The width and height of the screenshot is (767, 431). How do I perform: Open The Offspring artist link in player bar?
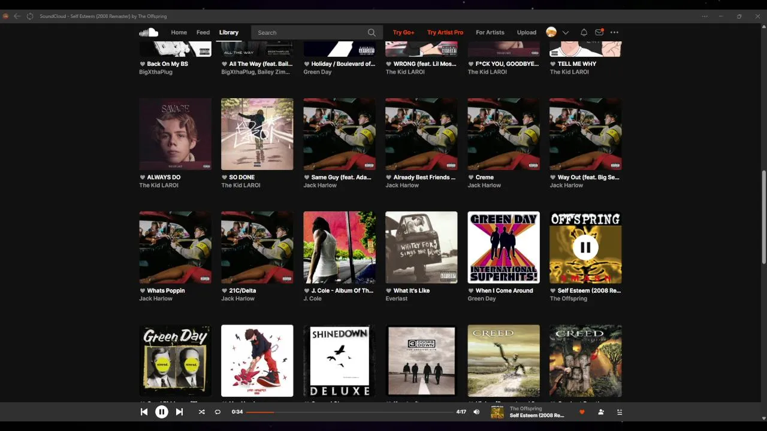(x=526, y=408)
